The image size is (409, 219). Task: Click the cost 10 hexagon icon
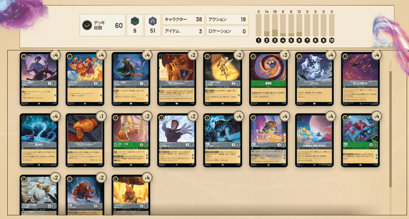(332, 41)
